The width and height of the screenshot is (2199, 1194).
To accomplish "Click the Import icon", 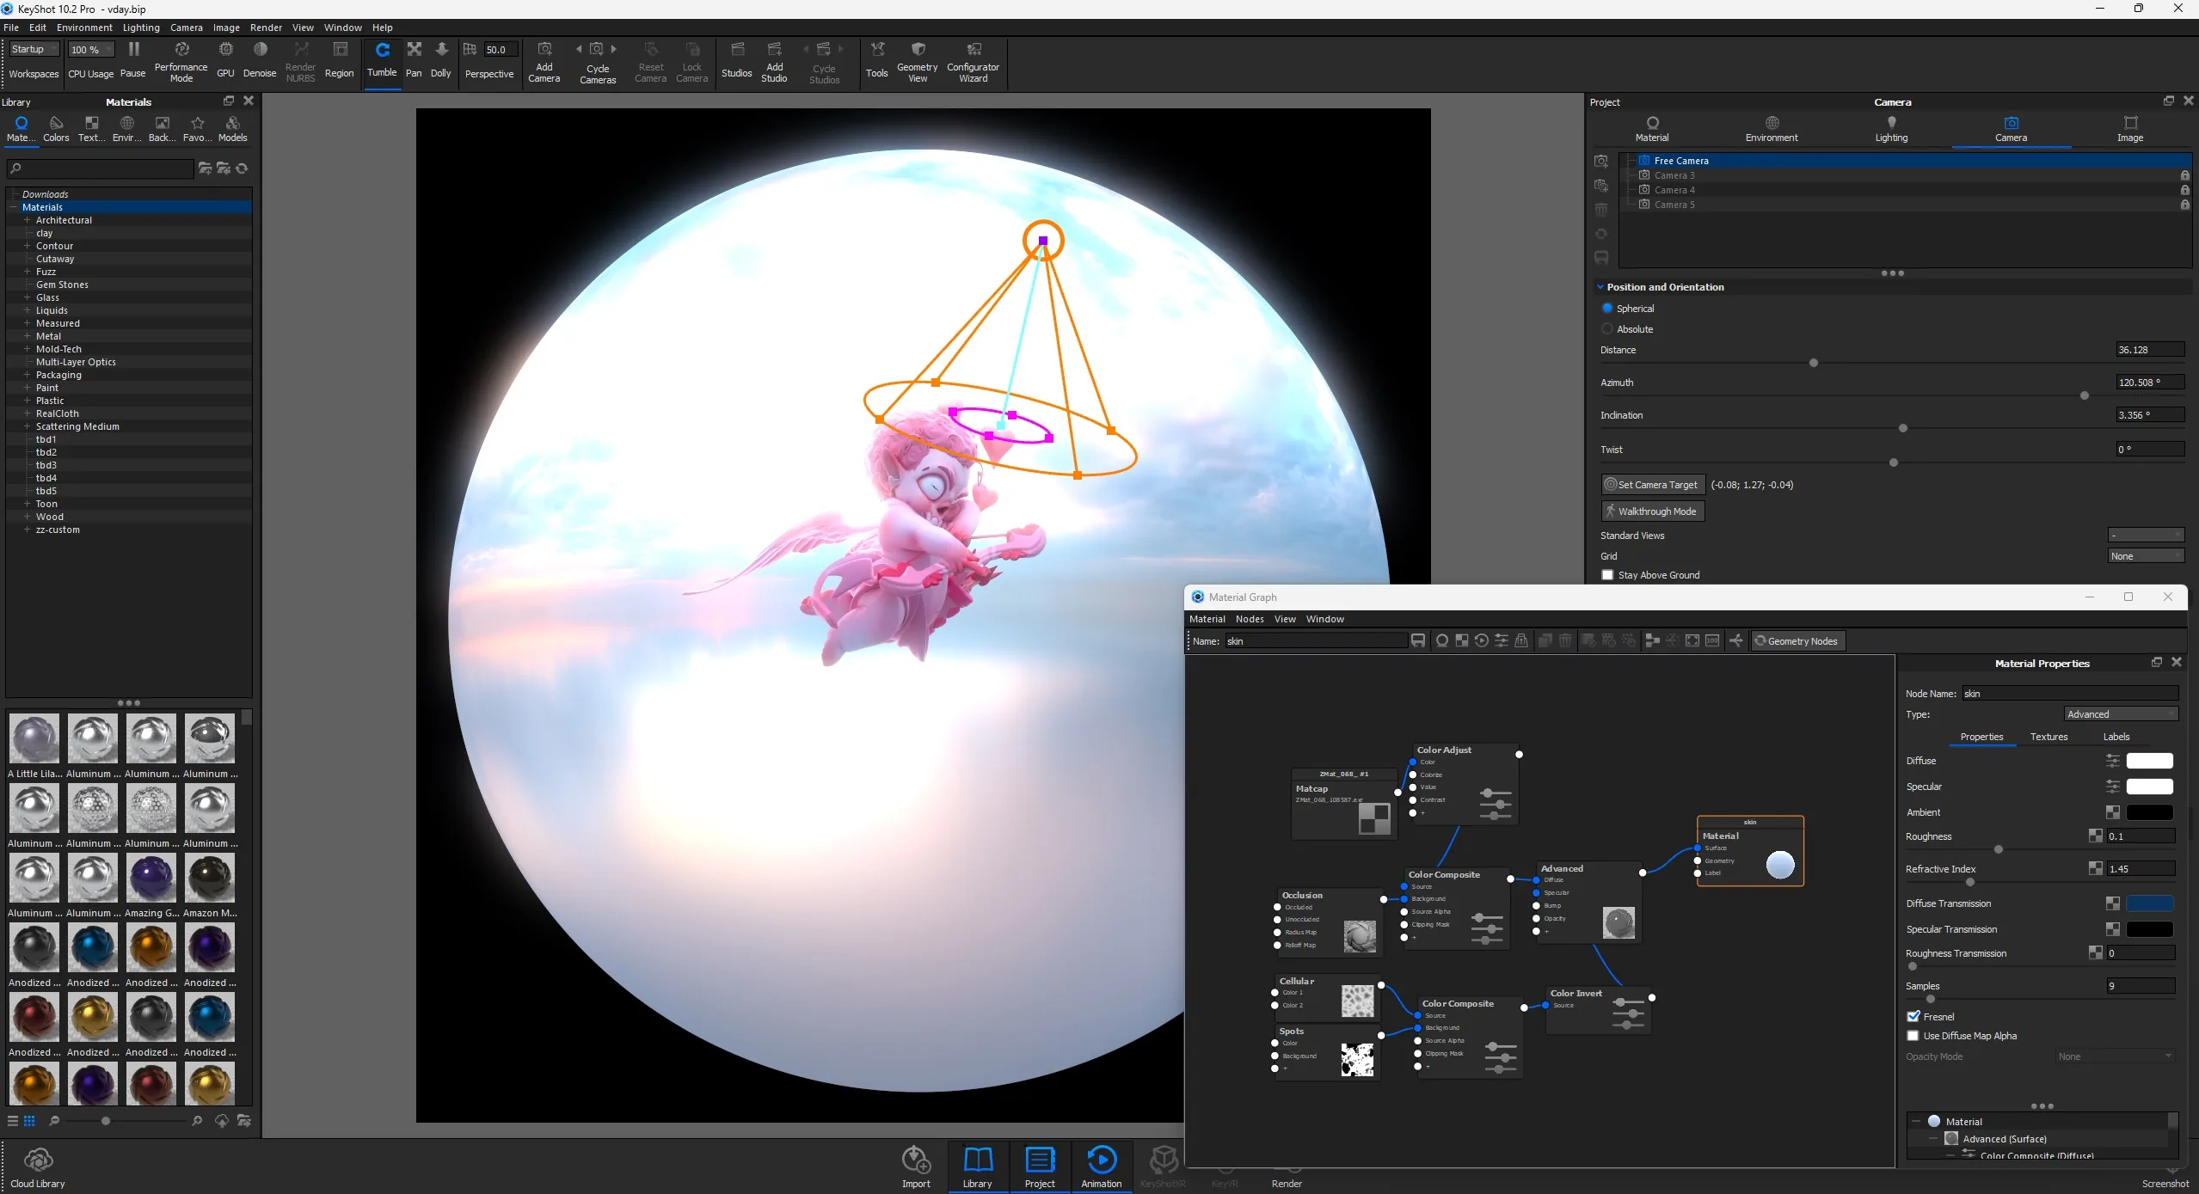I will tap(916, 1167).
